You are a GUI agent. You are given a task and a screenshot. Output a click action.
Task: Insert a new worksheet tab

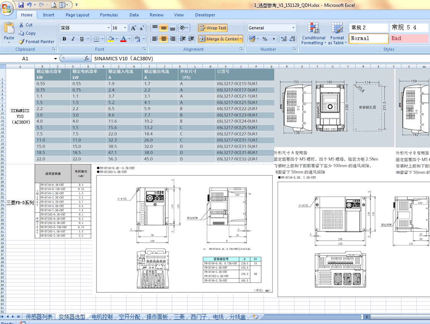point(255,317)
